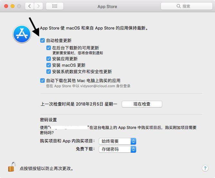Toggle 自动下载在其他 Mac 电脑上购买的应用
Image resolution: width=215 pixels, height=178 pixels.
(42, 81)
